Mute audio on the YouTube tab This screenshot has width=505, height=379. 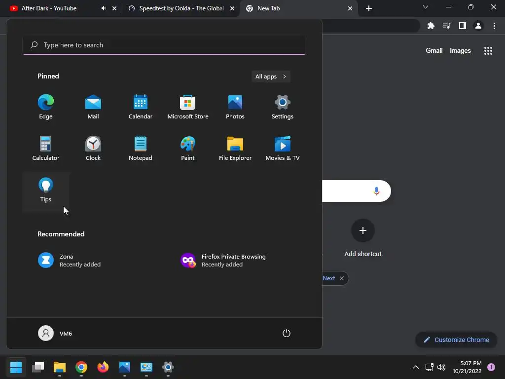pos(104,8)
